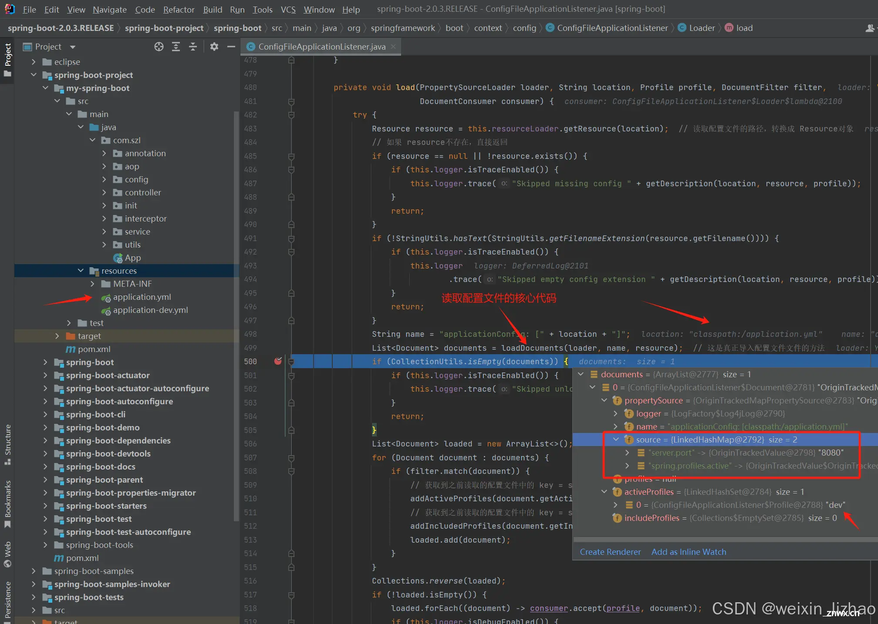878x624 pixels.
Task: Expand the eclipse folder
Action: (x=34, y=62)
